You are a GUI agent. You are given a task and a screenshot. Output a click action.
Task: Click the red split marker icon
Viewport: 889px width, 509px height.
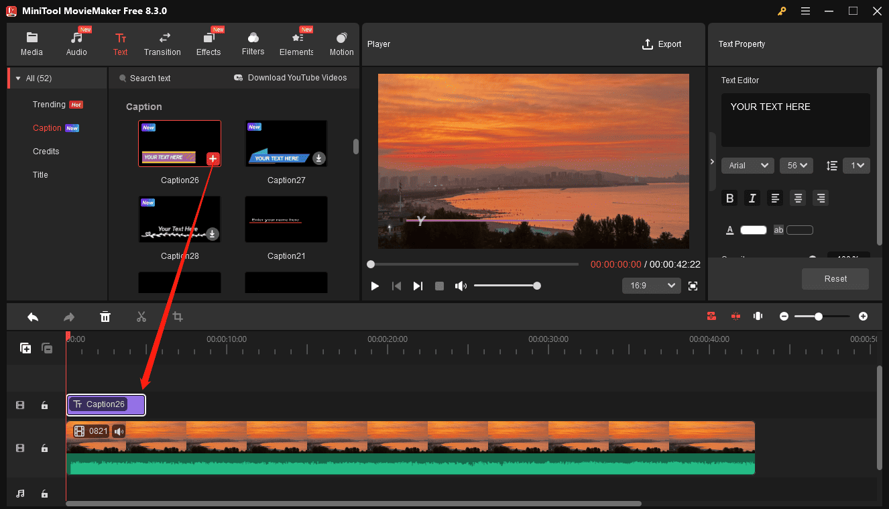point(735,317)
